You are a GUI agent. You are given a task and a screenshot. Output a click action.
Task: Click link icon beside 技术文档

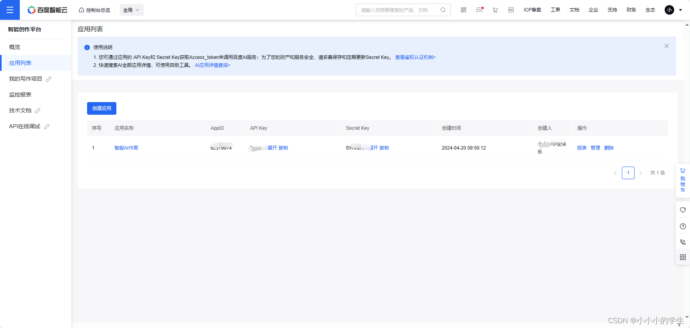(x=38, y=111)
